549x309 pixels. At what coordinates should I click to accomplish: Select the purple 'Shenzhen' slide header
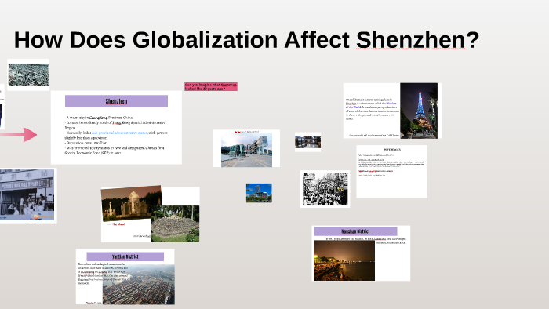[x=116, y=101]
